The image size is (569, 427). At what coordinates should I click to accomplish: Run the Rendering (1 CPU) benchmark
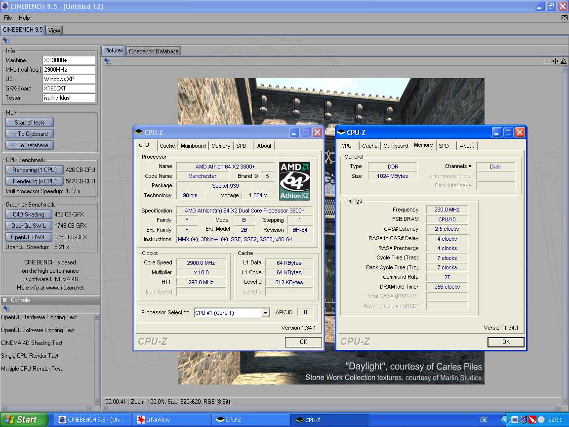click(35, 170)
